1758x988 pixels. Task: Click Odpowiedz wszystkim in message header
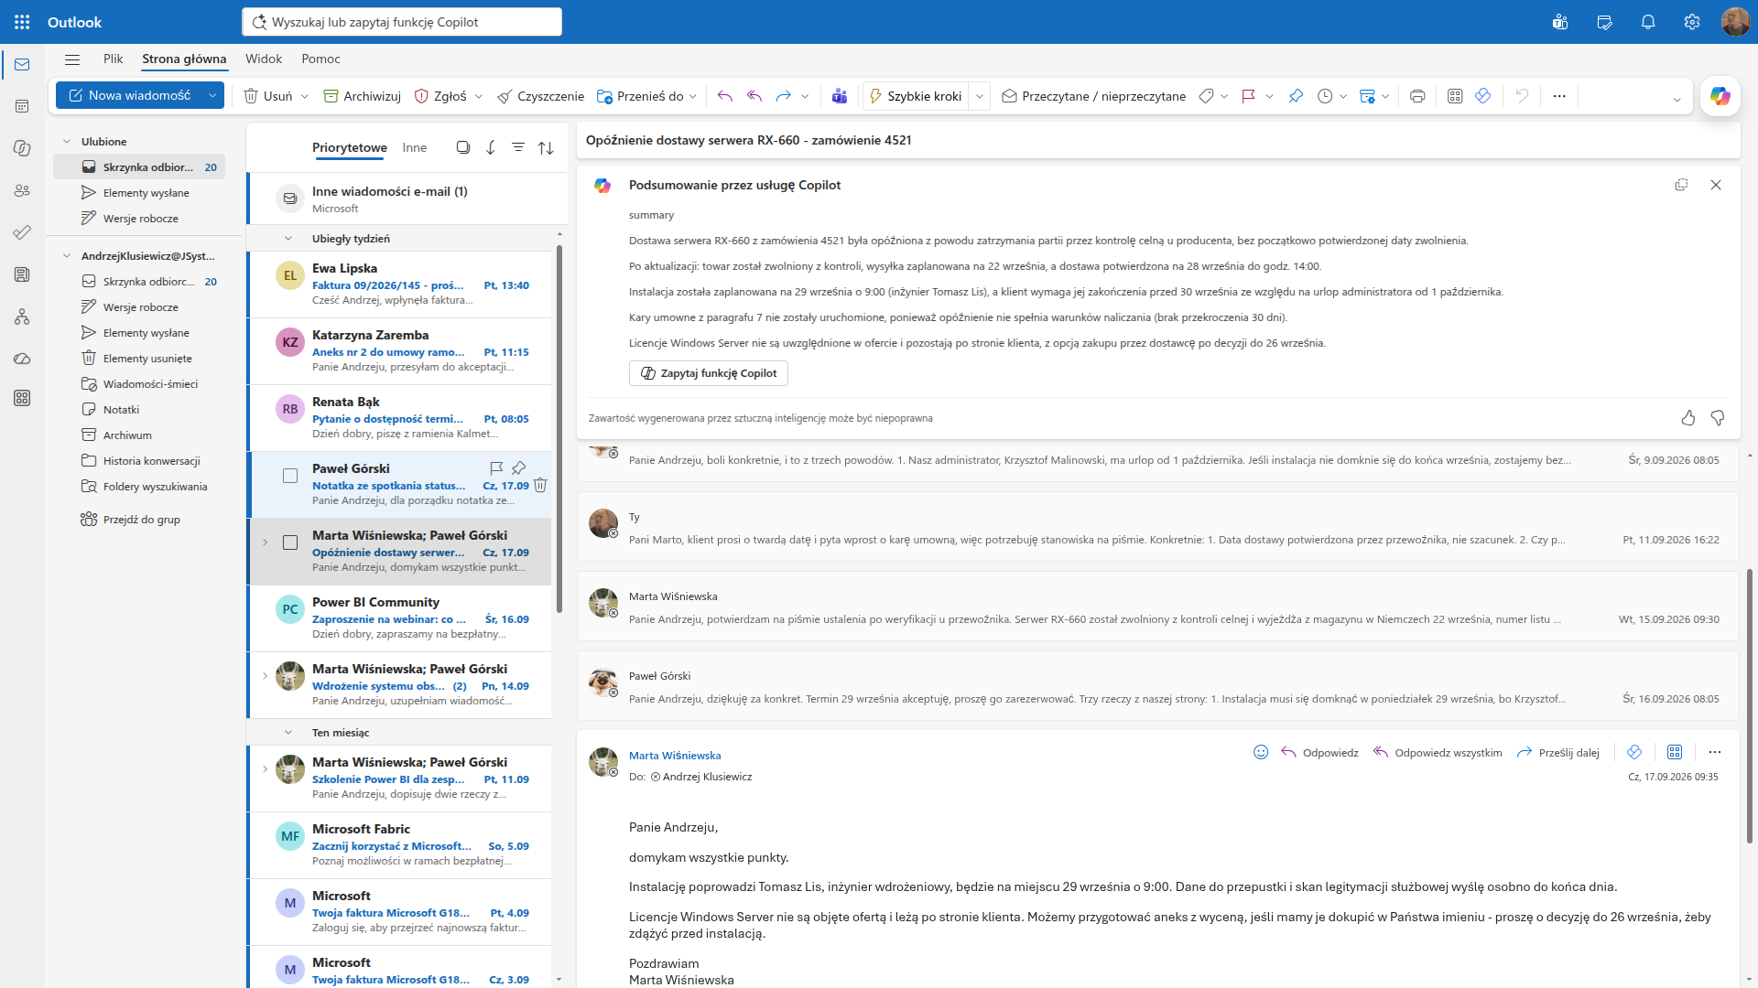(1438, 753)
